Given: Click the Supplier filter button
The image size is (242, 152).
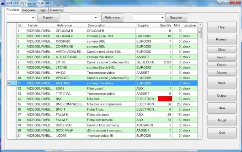Looking at the screenshot, I should pyautogui.click(x=176, y=17).
